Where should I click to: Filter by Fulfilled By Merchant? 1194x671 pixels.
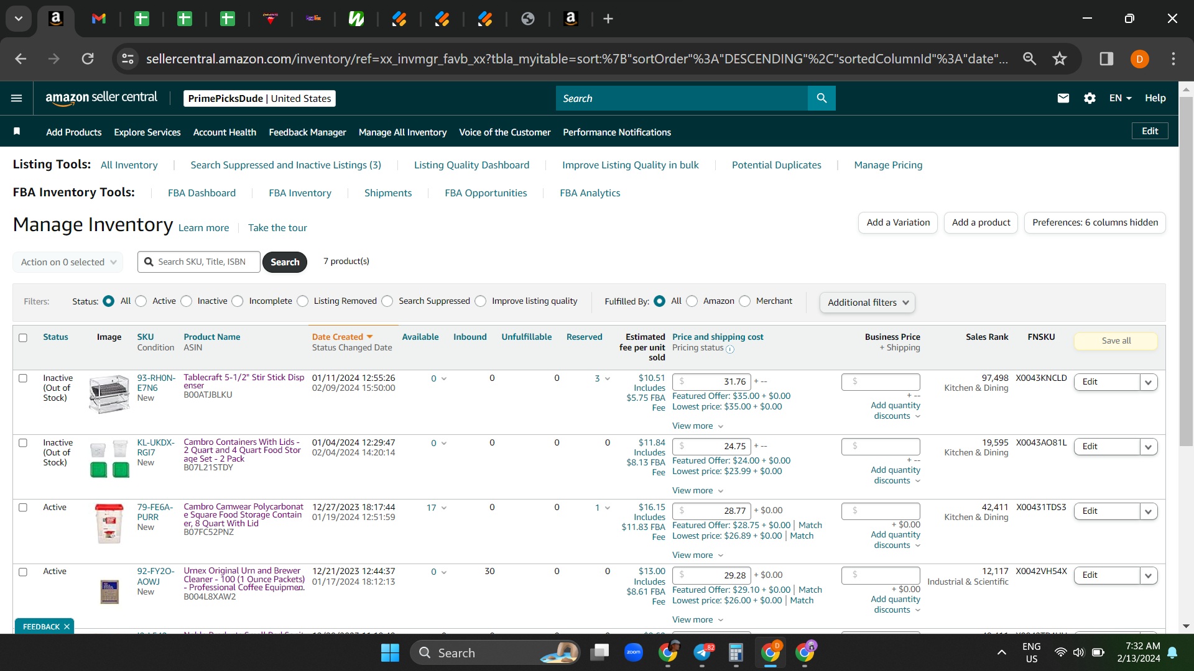click(745, 301)
